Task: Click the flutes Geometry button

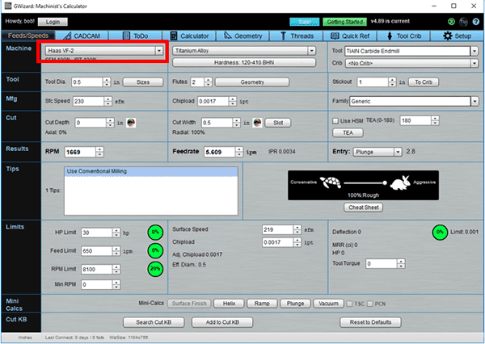Action: 252,82
